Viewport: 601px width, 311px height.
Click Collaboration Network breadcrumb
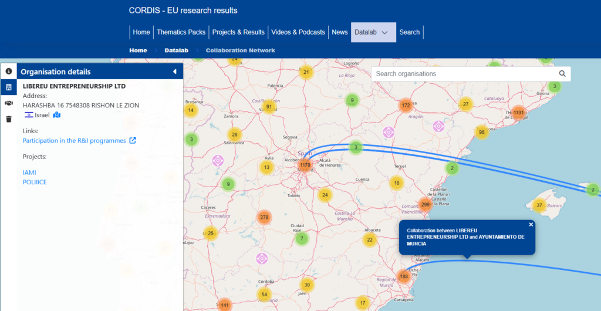click(x=240, y=50)
